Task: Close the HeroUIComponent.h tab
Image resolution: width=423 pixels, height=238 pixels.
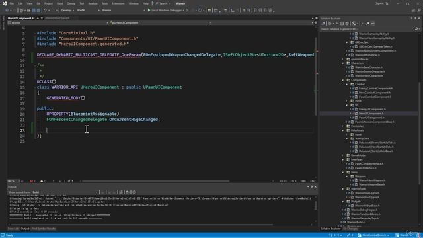Action: tap(42, 18)
